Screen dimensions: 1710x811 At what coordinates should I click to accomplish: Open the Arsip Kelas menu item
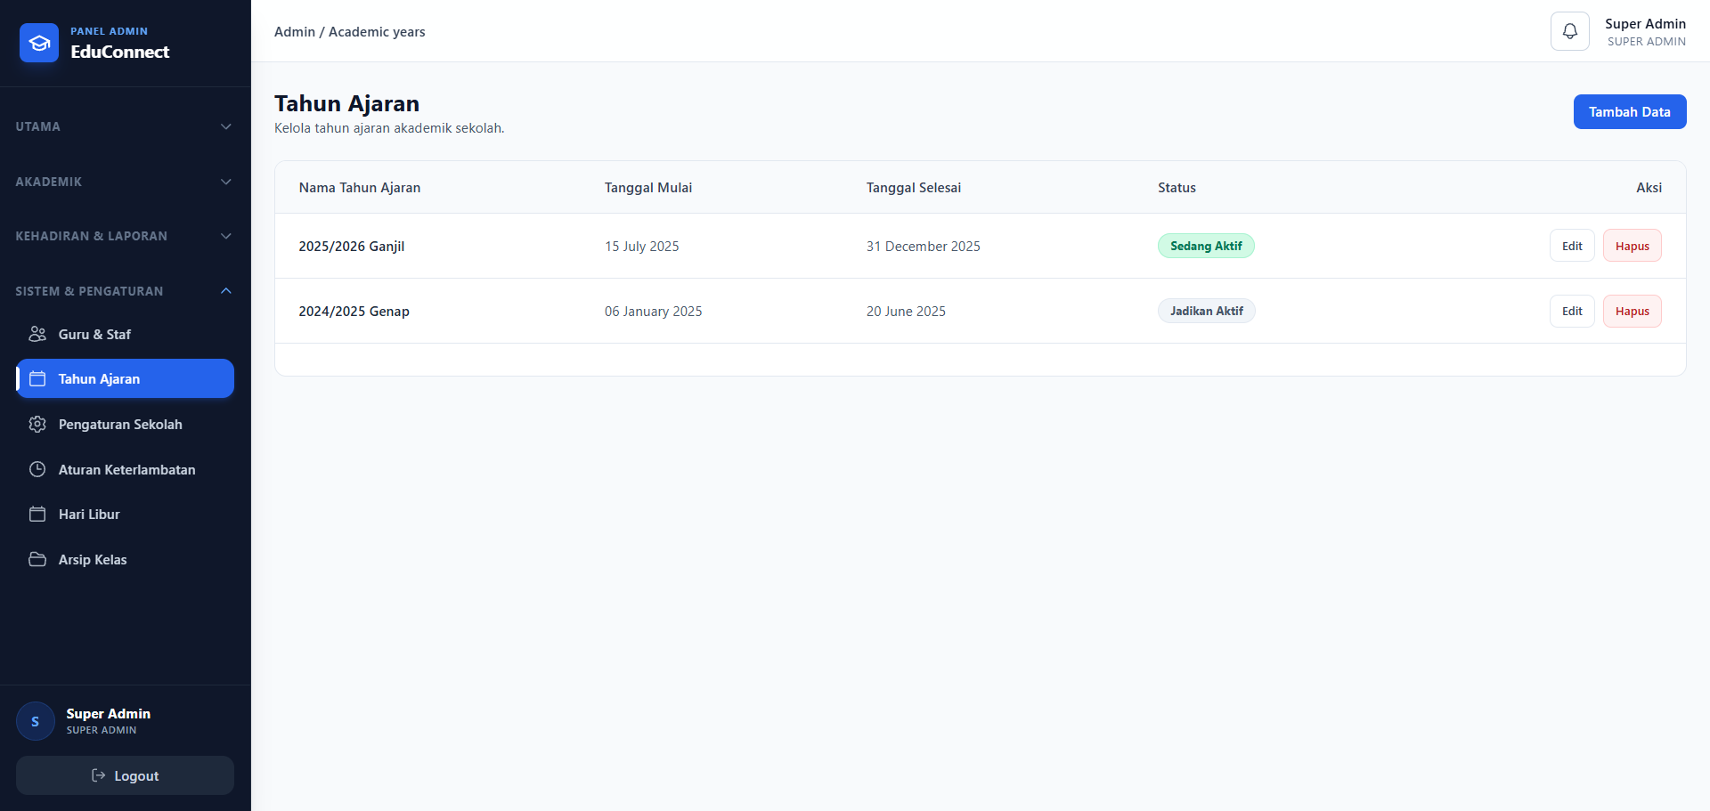click(125, 559)
